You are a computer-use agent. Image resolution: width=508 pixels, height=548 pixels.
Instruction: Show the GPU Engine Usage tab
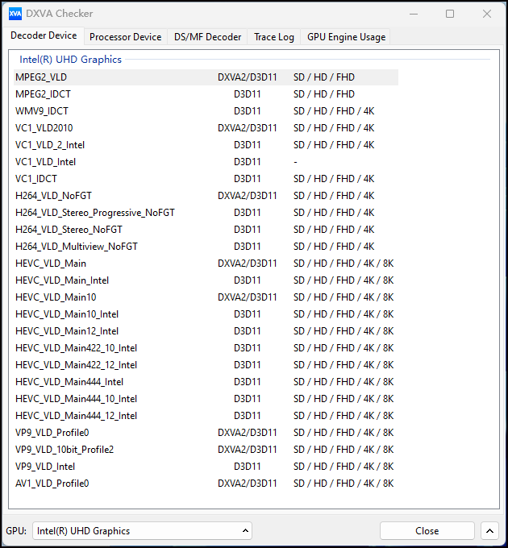(346, 37)
